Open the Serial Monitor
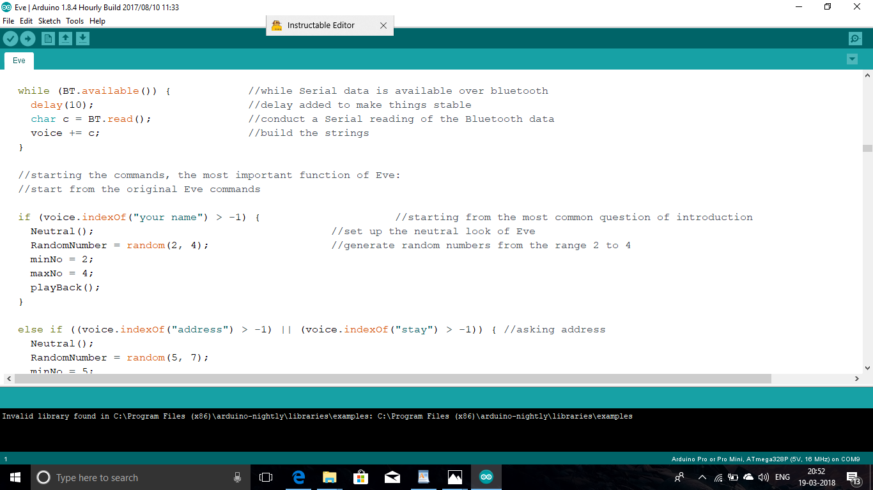Viewport: 873px width, 490px height. point(855,38)
